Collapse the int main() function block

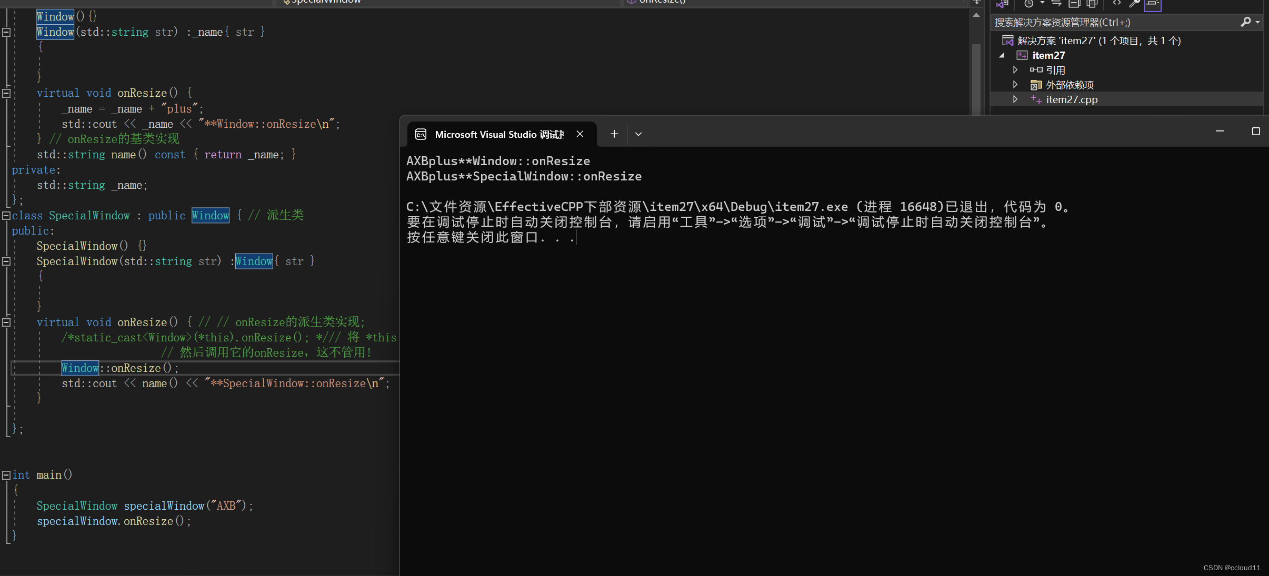click(x=6, y=475)
